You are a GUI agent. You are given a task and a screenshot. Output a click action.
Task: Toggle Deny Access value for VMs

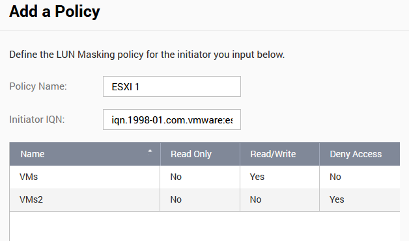360,177
